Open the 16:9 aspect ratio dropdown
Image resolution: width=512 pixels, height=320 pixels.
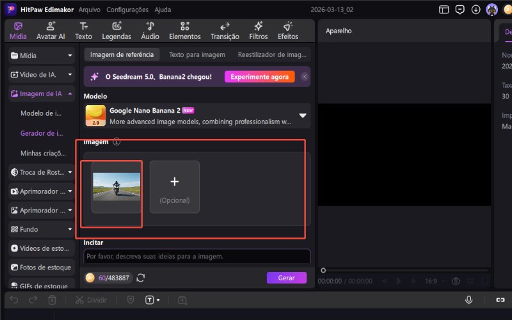click(x=434, y=281)
